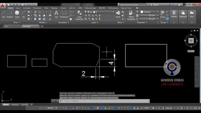The height and width of the screenshot is (113, 201).
Task: Click the command line customize wrench icon
Action: pyautogui.click(x=57, y=101)
